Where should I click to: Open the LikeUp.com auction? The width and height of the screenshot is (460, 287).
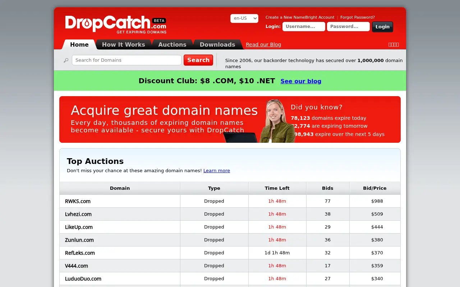pos(79,227)
